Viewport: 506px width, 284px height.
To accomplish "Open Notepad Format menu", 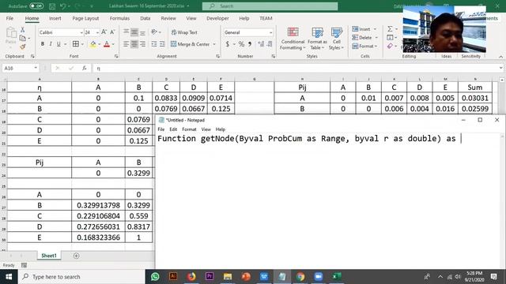I will coord(189,129).
